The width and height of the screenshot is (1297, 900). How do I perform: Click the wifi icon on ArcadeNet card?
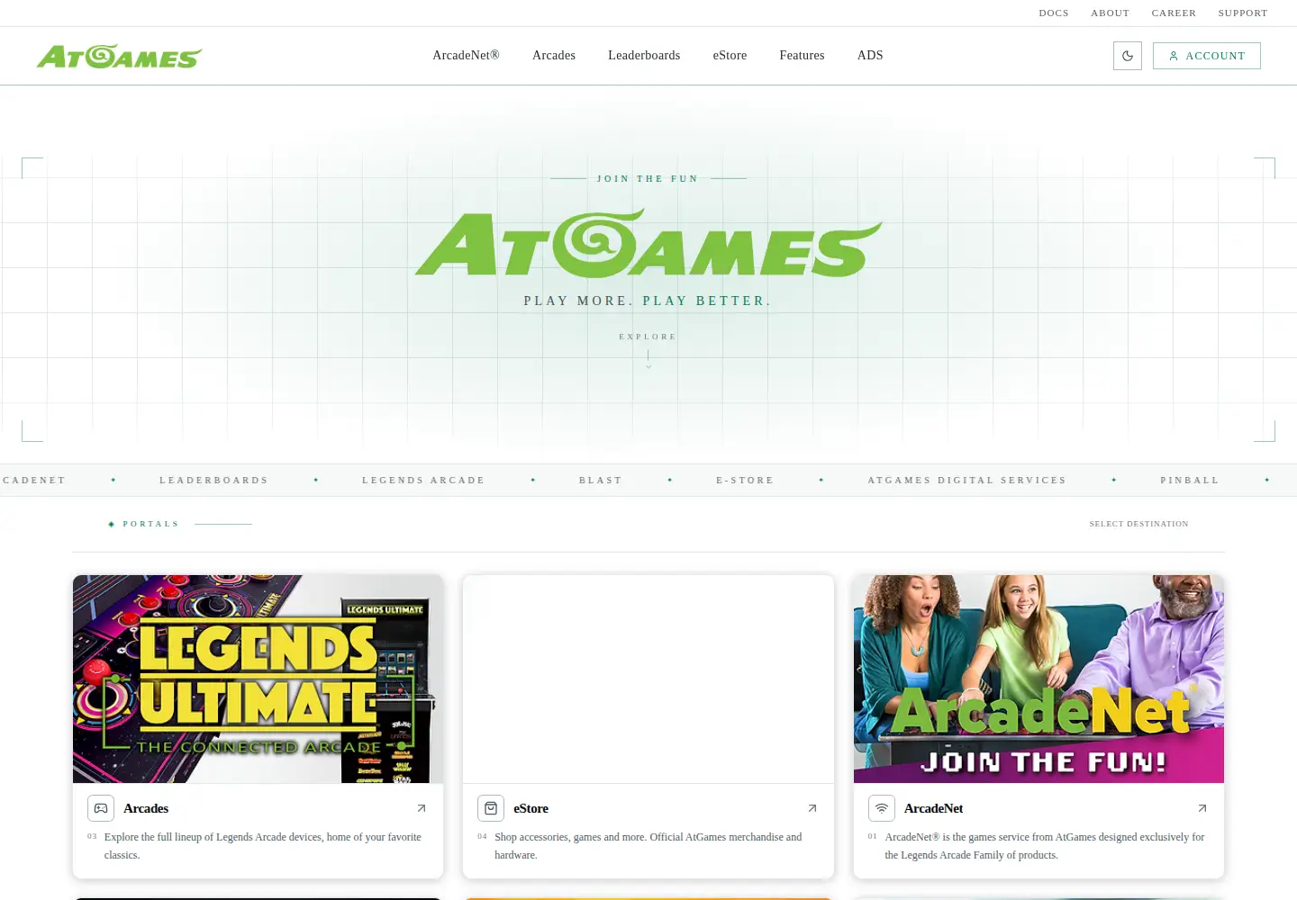point(882,808)
